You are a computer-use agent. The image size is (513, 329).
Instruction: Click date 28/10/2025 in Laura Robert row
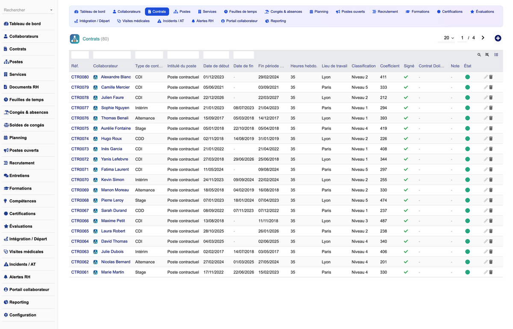coord(214,231)
